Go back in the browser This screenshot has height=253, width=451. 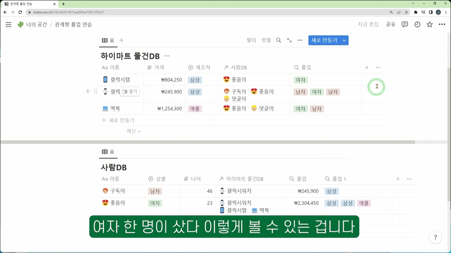(5, 12)
